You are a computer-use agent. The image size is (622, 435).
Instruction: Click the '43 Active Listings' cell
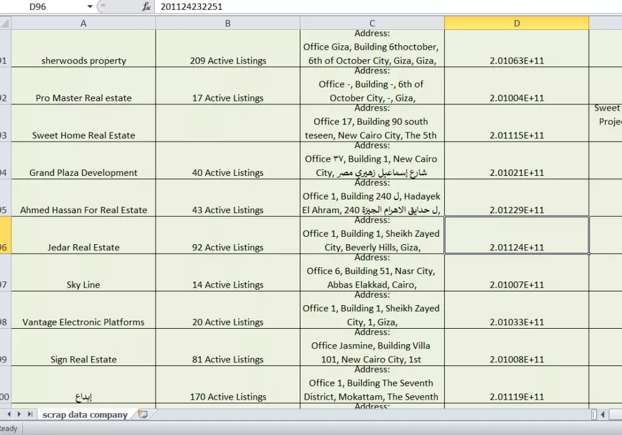point(228,198)
